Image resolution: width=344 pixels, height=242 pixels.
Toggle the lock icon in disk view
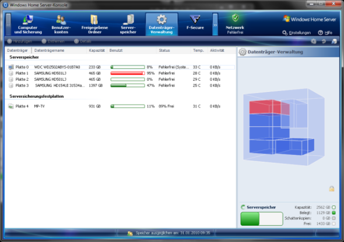(332, 188)
